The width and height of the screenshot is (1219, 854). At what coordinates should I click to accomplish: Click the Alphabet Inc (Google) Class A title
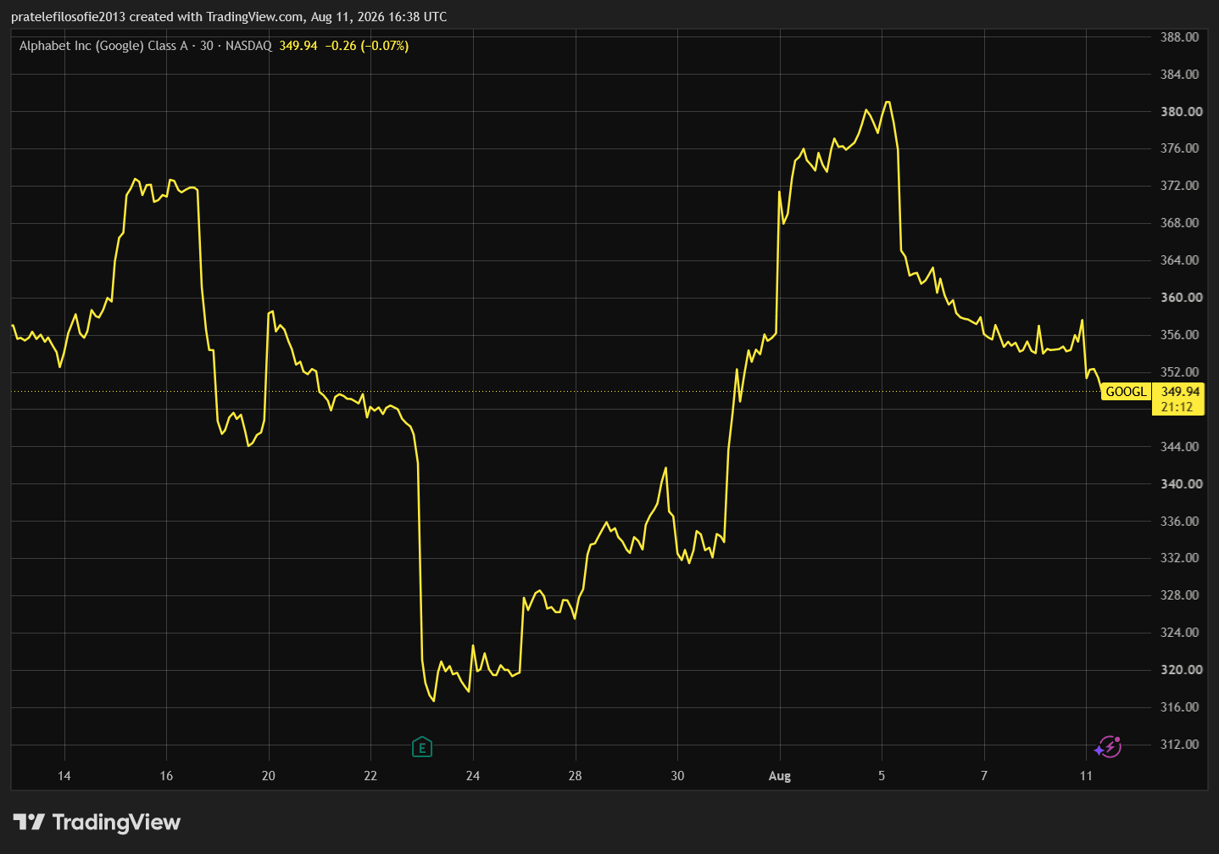pyautogui.click(x=103, y=46)
